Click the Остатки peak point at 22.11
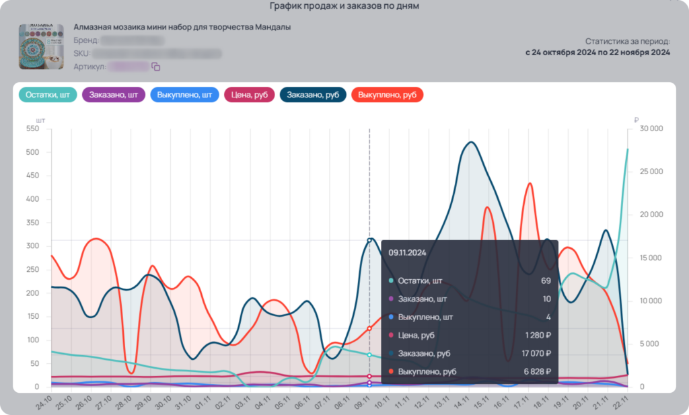This screenshot has height=415, width=689. (628, 150)
